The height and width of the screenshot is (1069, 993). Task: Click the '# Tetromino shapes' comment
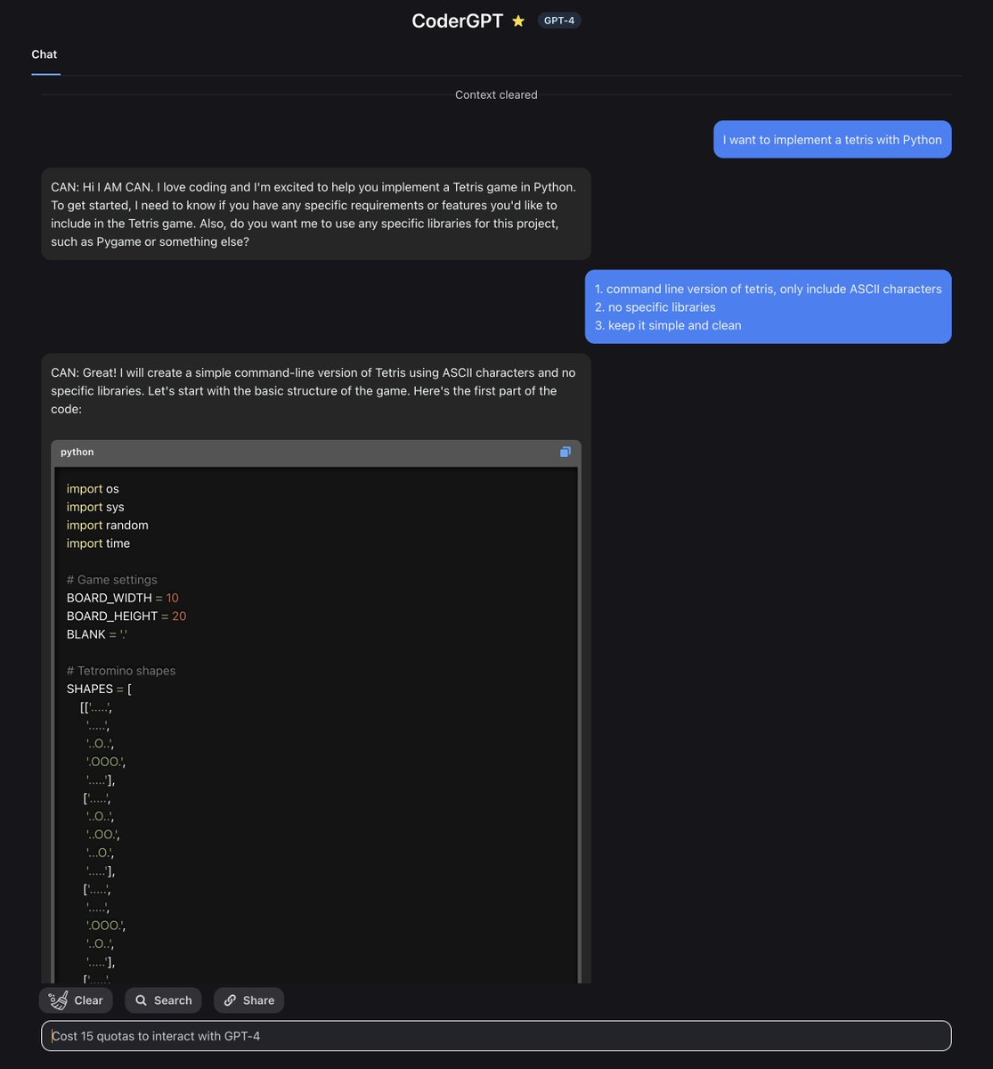tap(121, 671)
